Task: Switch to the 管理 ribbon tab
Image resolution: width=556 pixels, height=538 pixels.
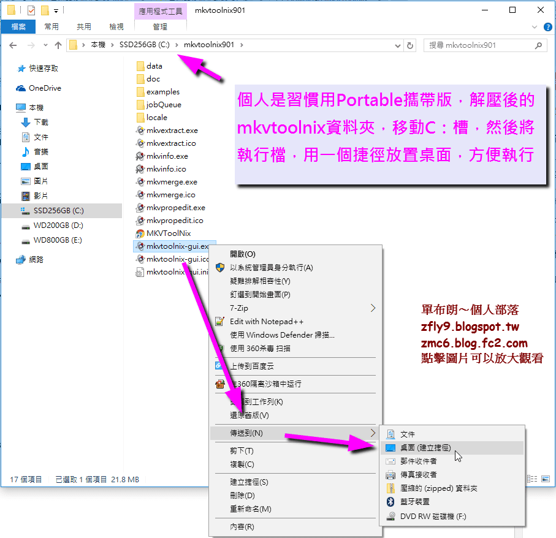Action: coord(160,26)
